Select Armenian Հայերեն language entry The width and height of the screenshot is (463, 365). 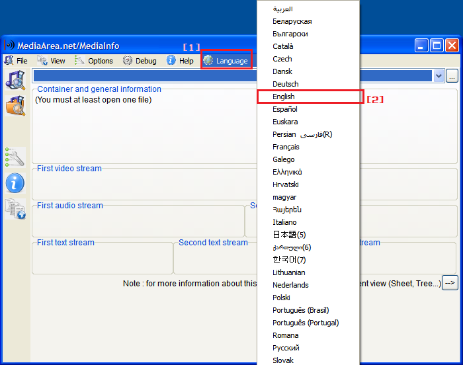(308, 210)
